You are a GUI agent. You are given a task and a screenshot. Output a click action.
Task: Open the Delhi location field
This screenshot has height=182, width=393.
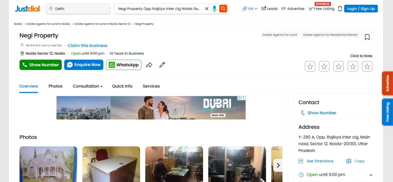click(78, 9)
